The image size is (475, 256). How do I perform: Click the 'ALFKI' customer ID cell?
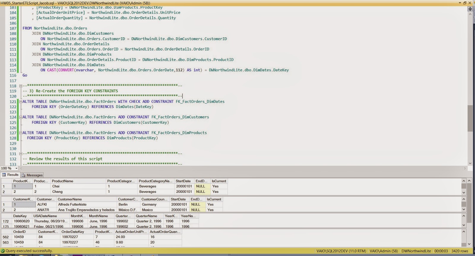coord(46,204)
